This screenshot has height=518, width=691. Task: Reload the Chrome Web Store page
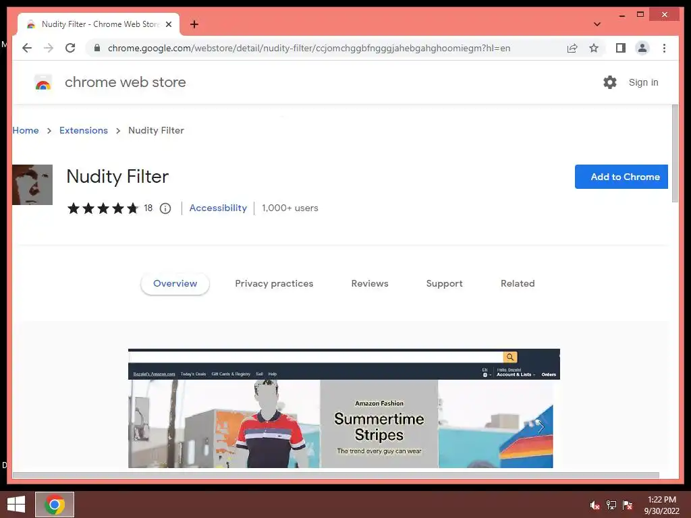click(70, 48)
